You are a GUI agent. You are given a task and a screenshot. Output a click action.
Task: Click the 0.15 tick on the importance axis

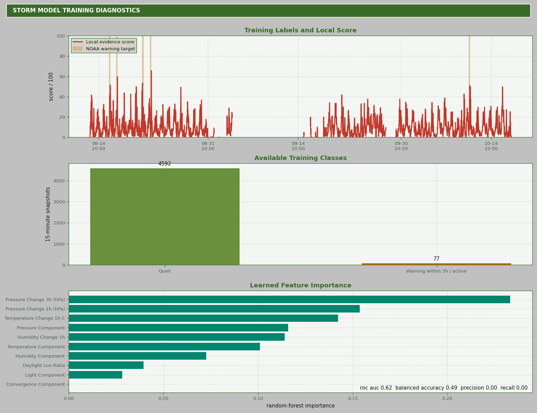(x=353, y=398)
